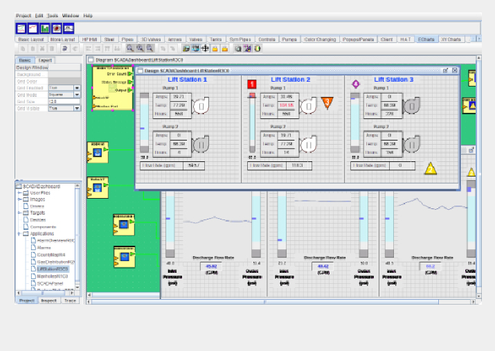Switch to the Pipes palette tab

tap(127, 39)
